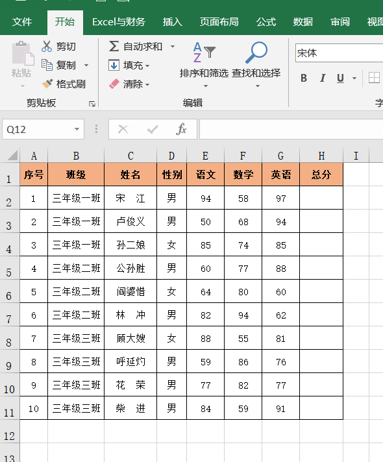
Task: Click the Insert Function fx button
Action: (181, 129)
